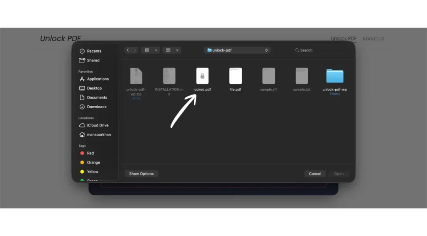427x236 pixels.
Task: Select the locked.pdf file icon
Action: (202, 76)
